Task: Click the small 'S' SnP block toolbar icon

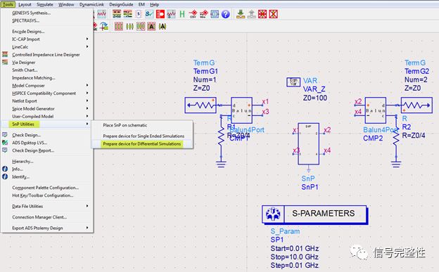Action: 139,14
